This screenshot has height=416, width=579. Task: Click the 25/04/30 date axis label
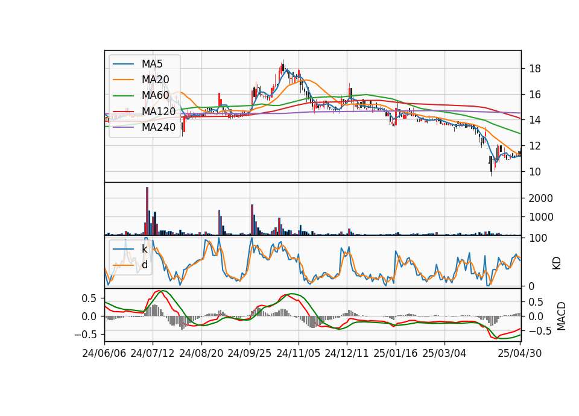pyautogui.click(x=519, y=353)
